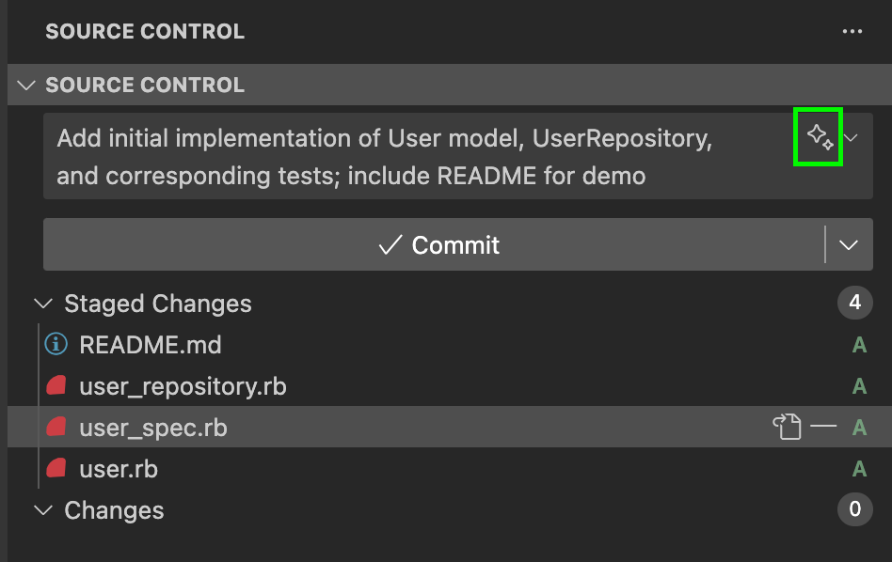Select user_repository.rb in staged changes
The width and height of the screenshot is (892, 562).
(183, 386)
